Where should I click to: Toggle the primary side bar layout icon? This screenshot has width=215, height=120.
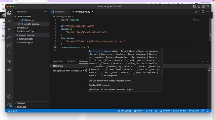coord(195,6)
